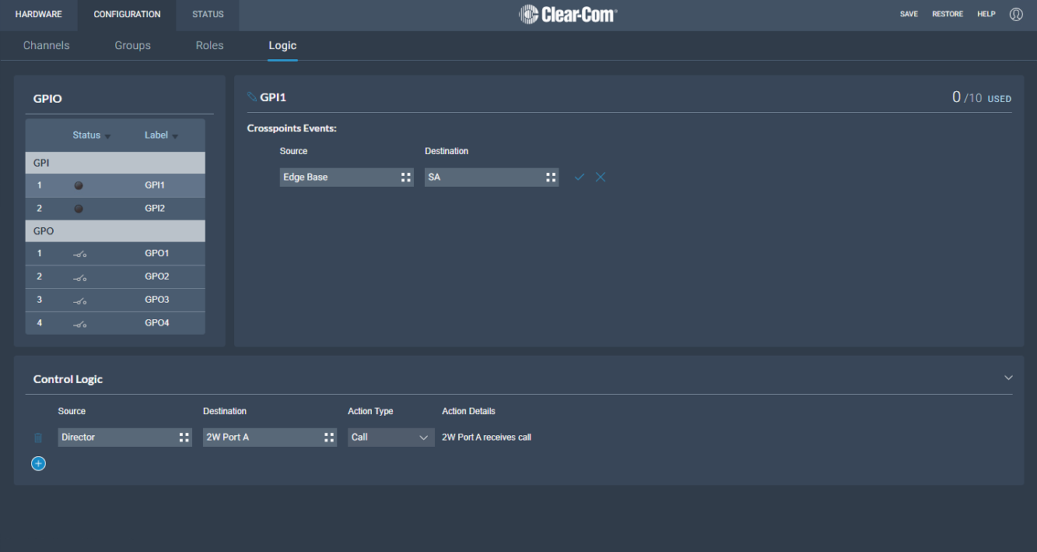
Task: Toggle the GPO1 relay status icon
Action: pos(80,253)
